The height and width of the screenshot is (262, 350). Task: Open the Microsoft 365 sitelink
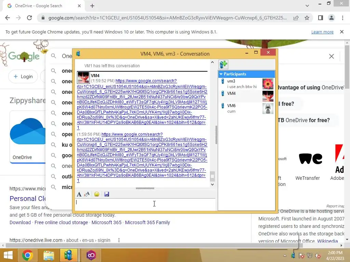[107, 222]
